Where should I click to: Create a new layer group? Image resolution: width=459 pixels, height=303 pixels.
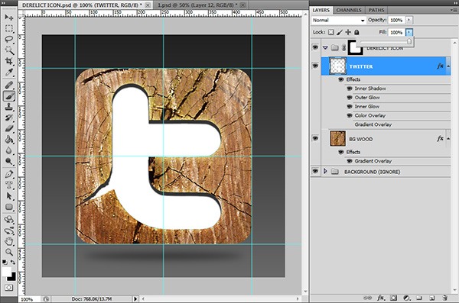point(419,298)
